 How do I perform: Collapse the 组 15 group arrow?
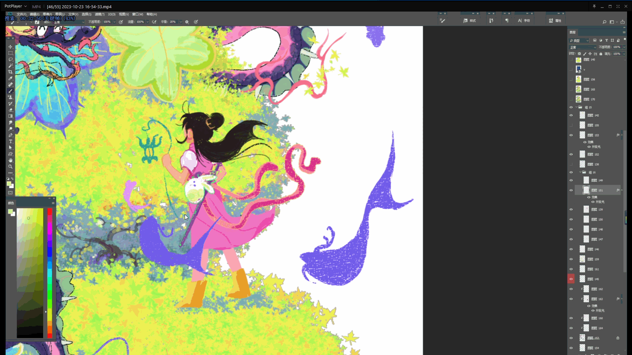(x=576, y=107)
